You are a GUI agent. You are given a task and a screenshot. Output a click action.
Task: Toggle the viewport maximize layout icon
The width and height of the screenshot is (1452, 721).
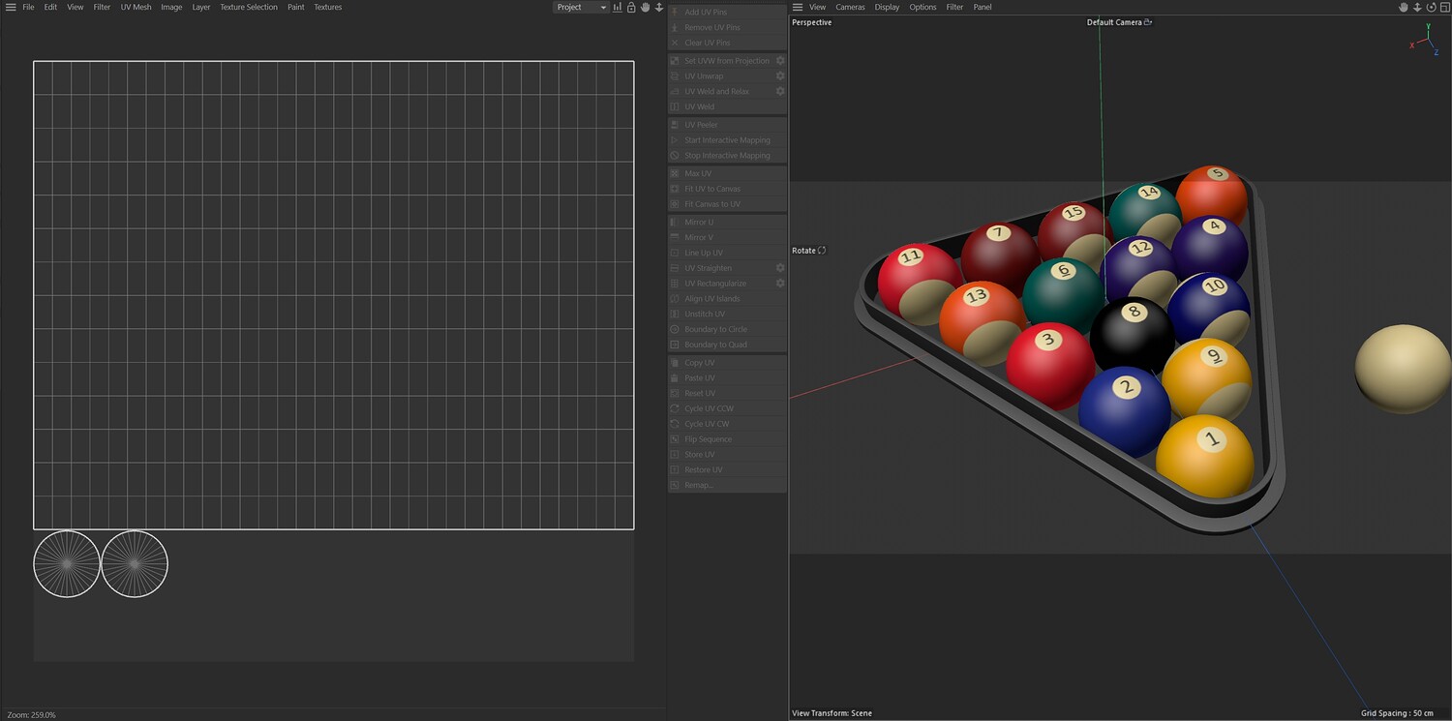coord(1444,7)
